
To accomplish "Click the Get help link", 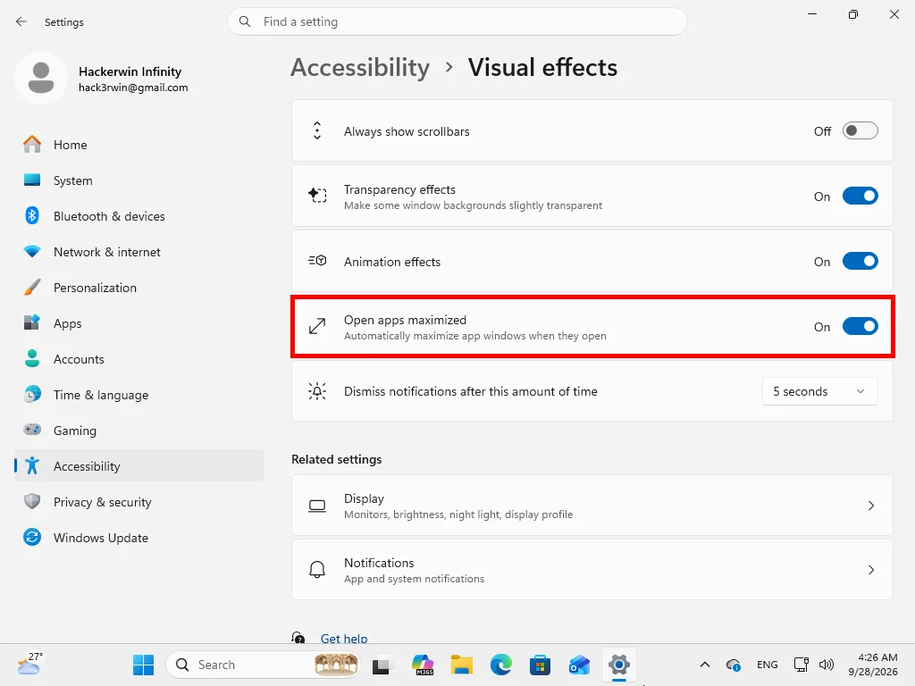I will pos(344,638).
